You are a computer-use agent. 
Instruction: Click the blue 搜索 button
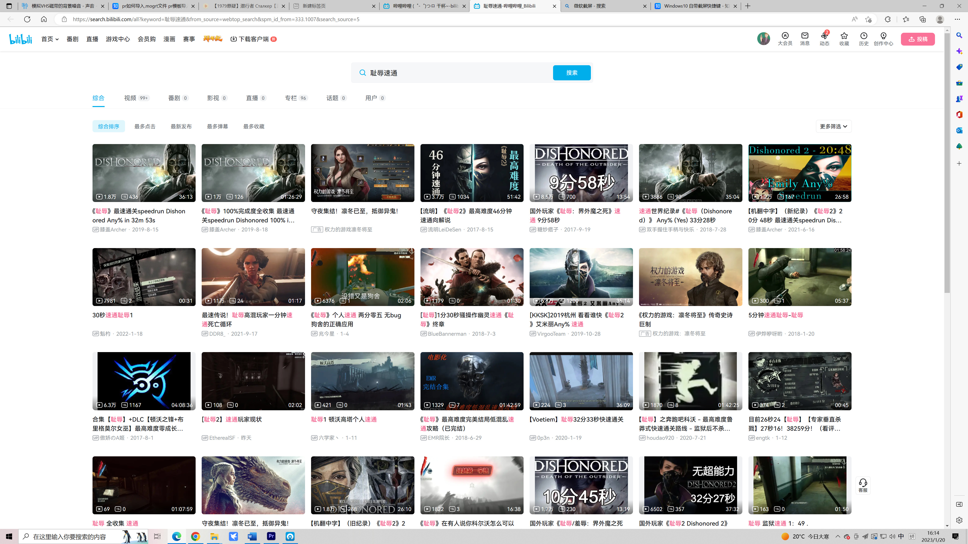point(571,73)
